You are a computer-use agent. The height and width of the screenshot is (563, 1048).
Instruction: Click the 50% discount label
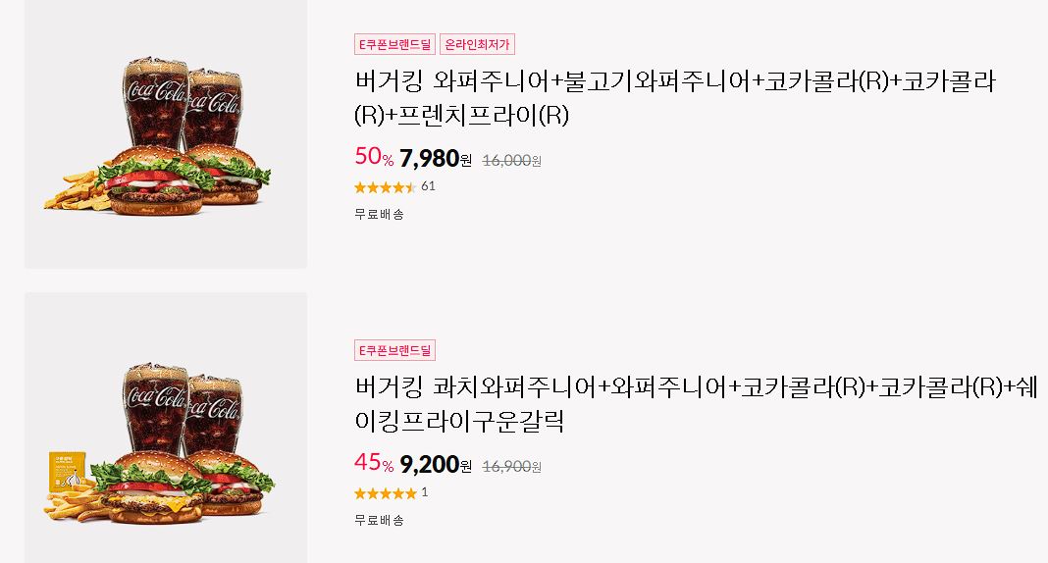pyautogui.click(x=374, y=157)
